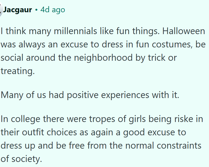Click the words "of society." on the final line

click(21, 159)
